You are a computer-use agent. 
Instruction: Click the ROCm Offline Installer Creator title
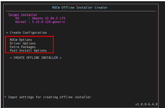80,7
